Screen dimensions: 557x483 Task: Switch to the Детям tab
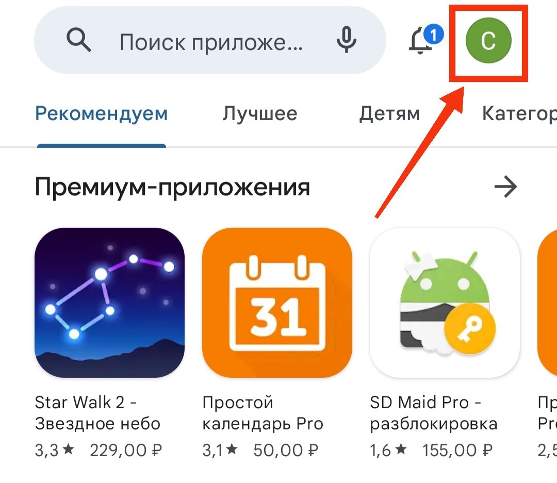(389, 114)
